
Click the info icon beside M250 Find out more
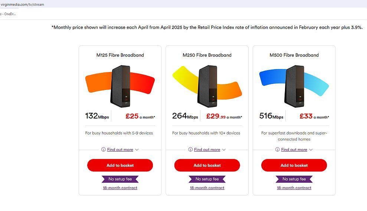(190, 149)
